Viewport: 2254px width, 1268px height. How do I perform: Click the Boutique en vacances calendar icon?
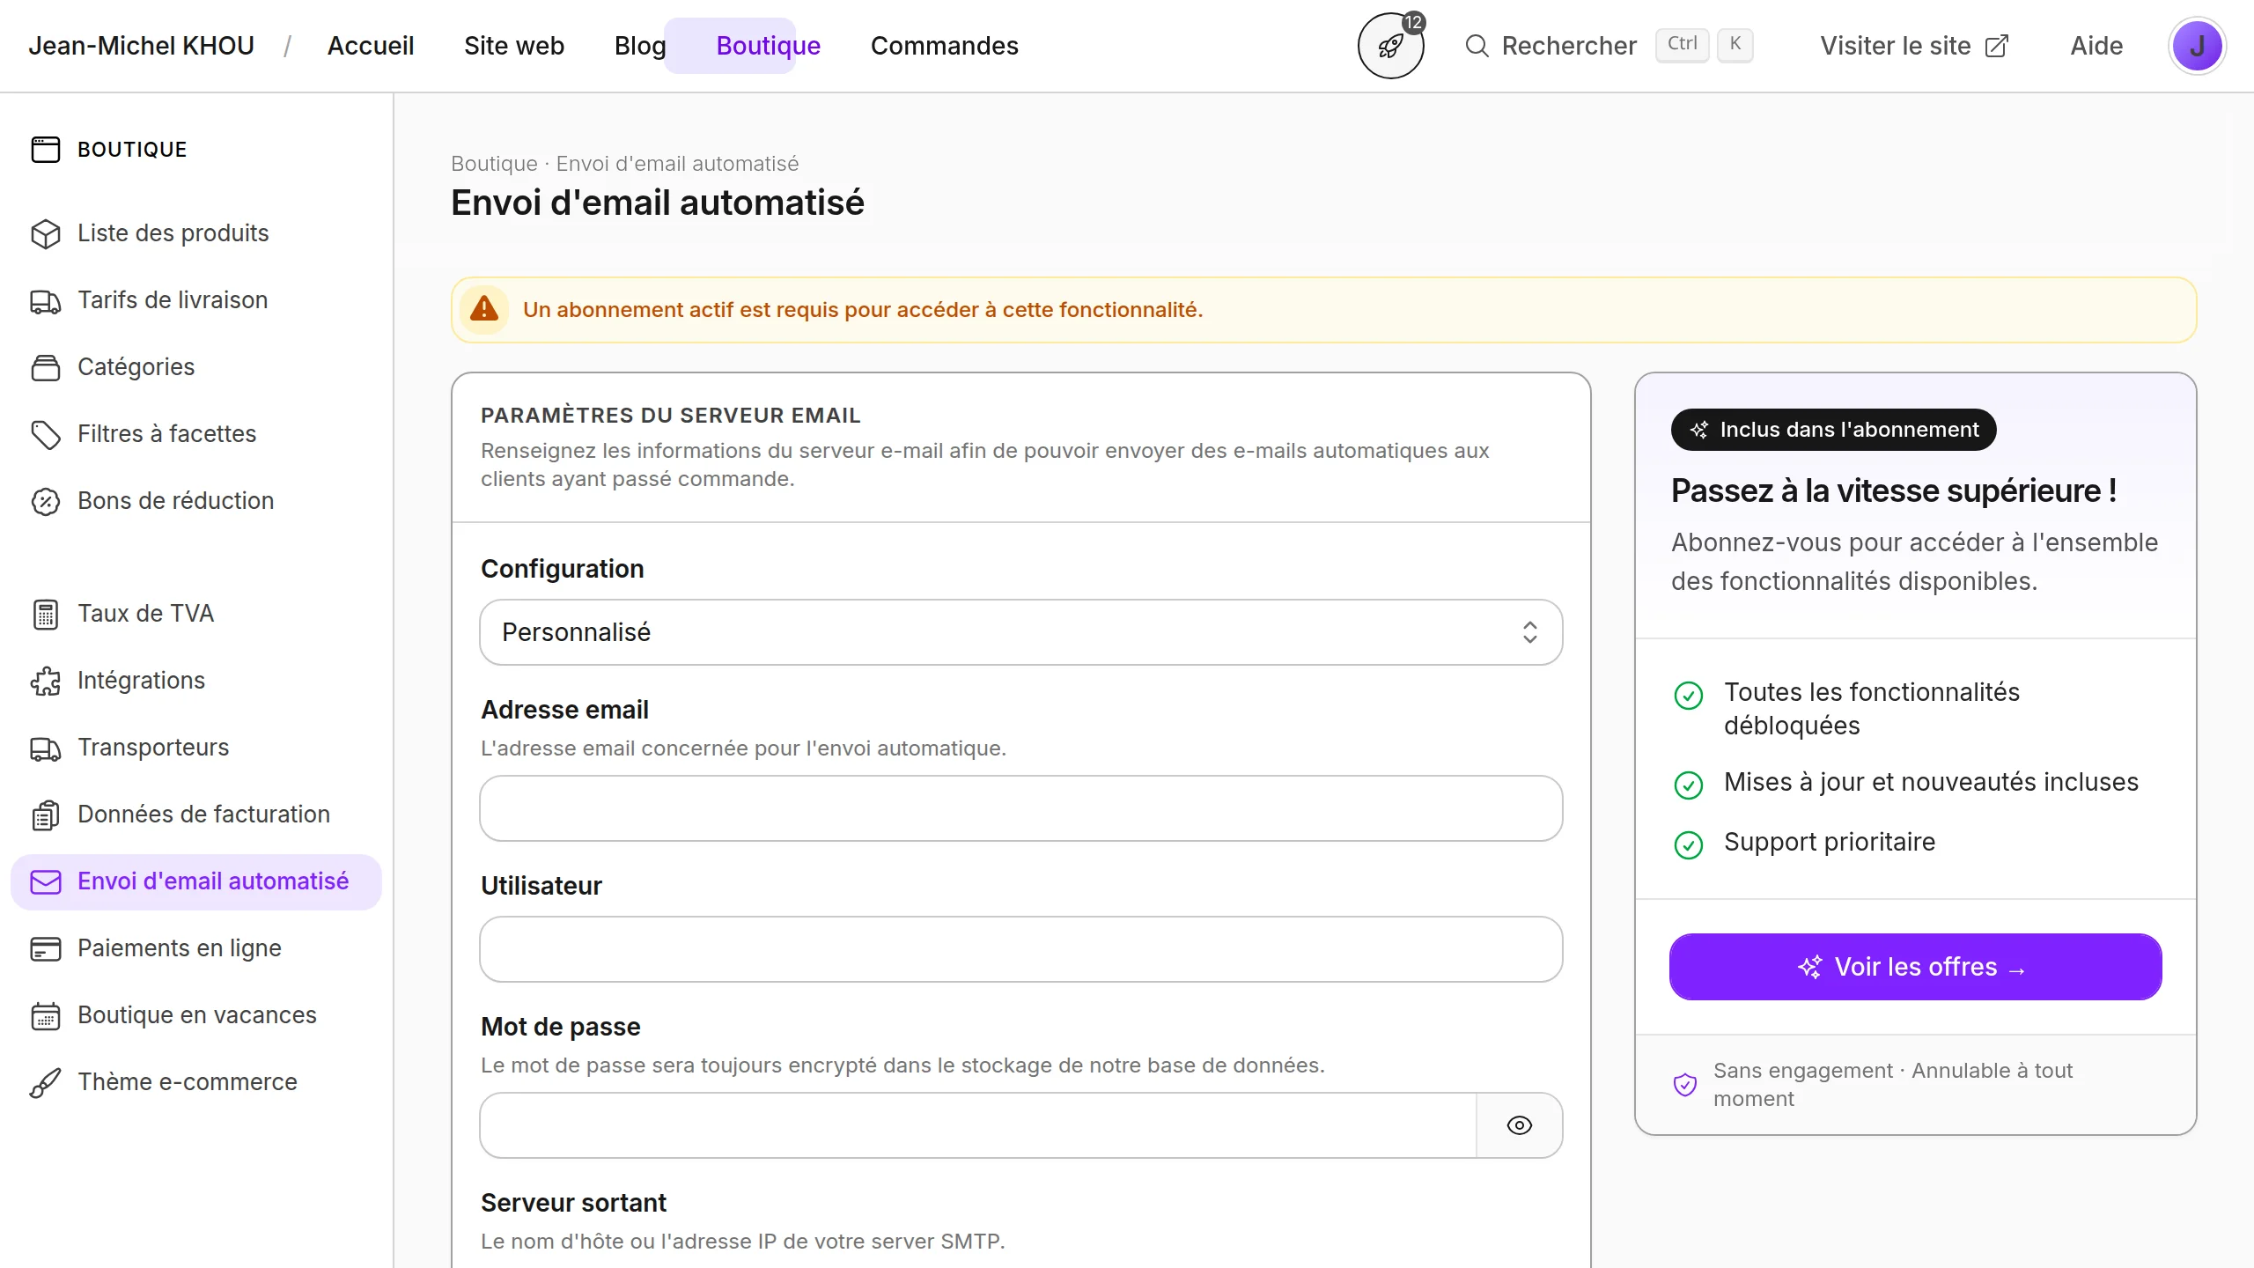click(45, 1015)
